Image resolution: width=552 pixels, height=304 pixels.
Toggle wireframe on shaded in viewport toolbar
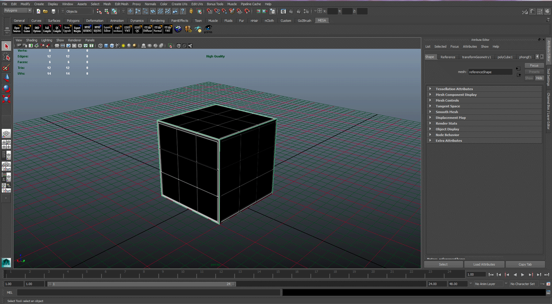(112, 46)
